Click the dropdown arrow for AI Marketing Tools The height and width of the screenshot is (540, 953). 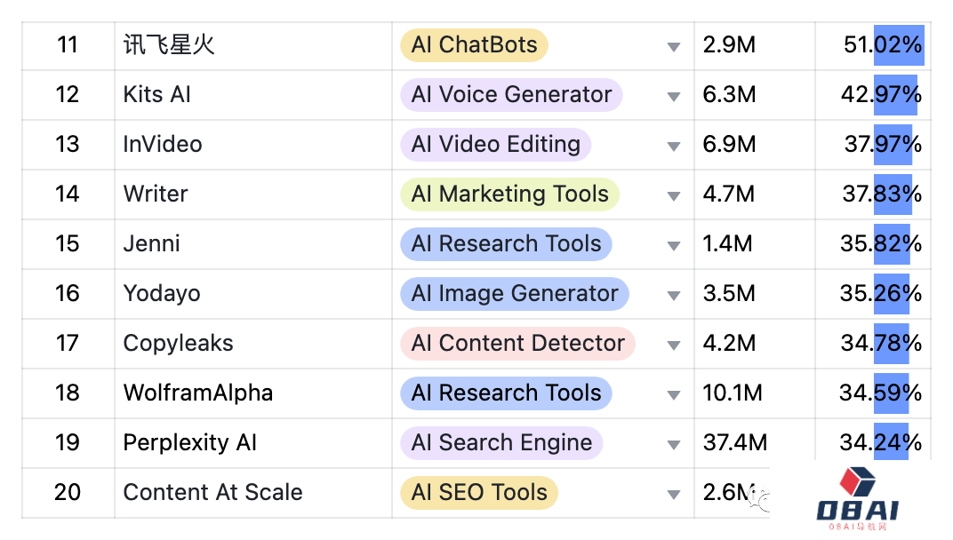[674, 196]
